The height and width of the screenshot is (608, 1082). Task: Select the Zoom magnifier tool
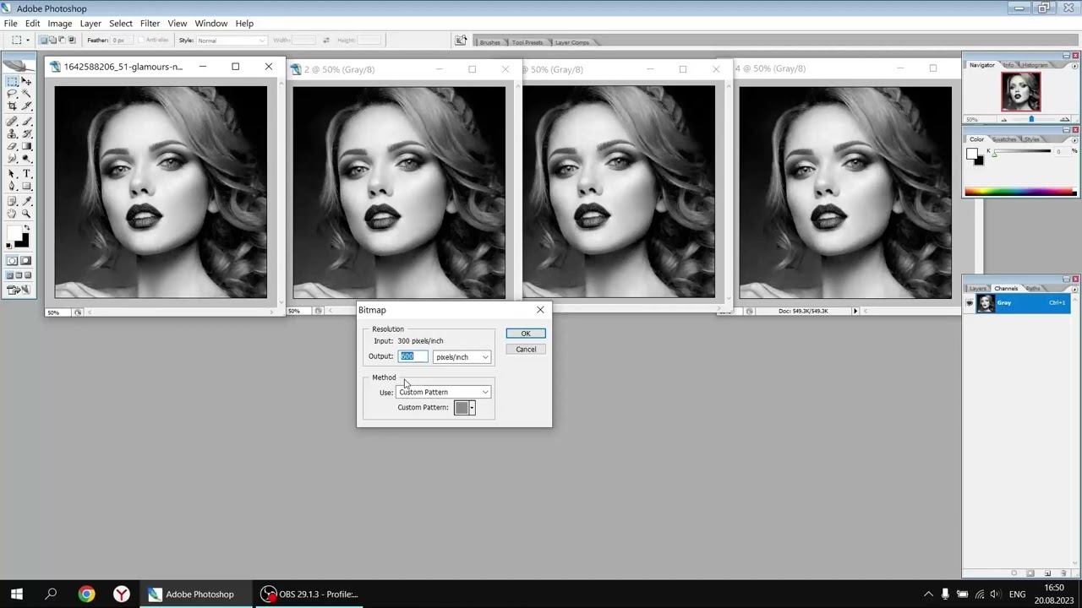pyautogui.click(x=27, y=214)
